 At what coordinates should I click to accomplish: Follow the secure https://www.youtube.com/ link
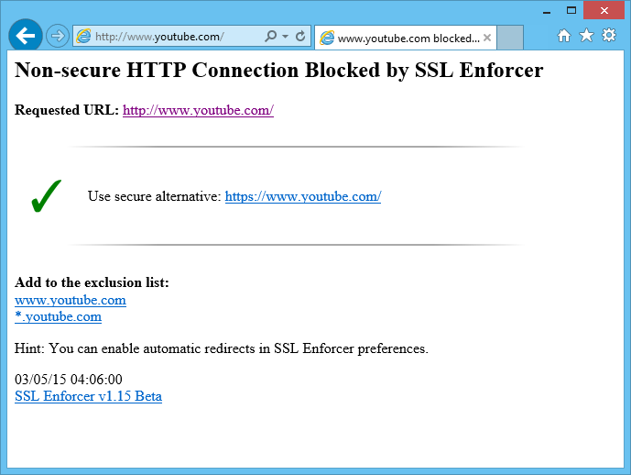coord(303,196)
